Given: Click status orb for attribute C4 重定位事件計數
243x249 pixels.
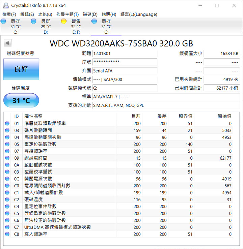Looking at the screenshot, I should tap(7, 207).
